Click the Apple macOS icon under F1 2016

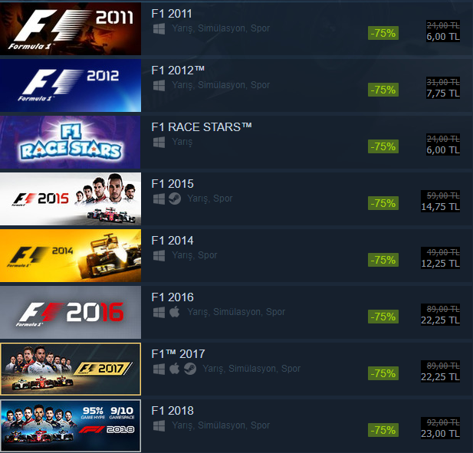[174, 312]
